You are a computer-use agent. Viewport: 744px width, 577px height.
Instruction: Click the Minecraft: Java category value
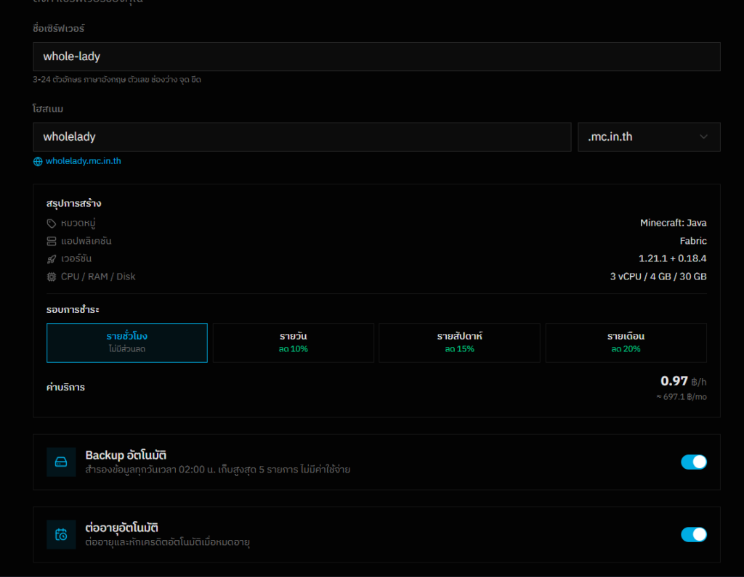pos(673,223)
